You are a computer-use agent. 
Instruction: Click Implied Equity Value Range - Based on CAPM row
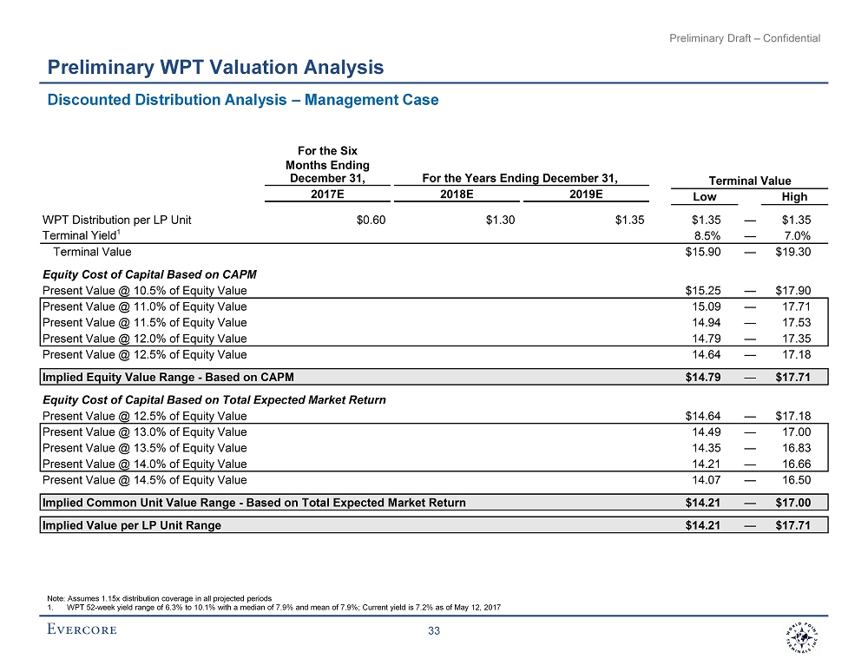coord(173,377)
